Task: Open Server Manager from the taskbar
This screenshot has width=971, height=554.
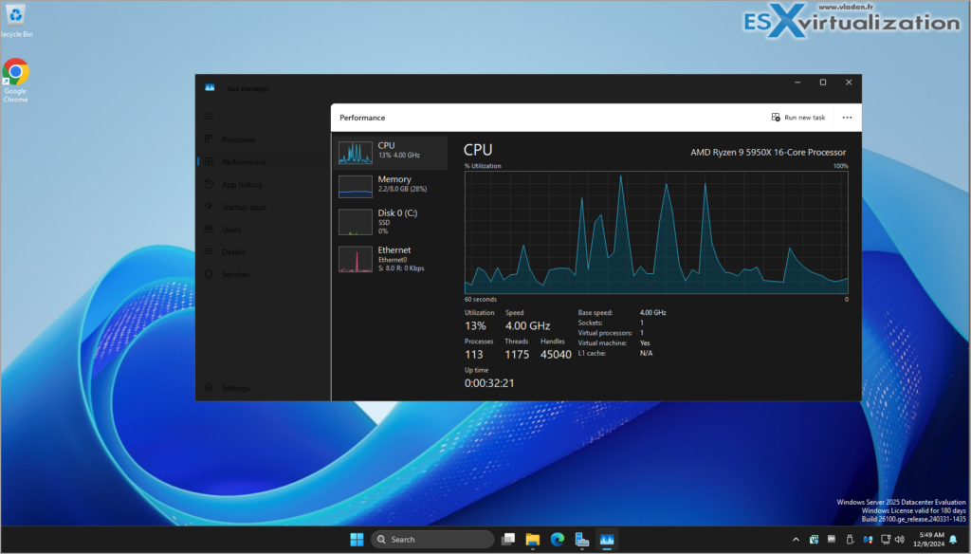Action: click(580, 539)
